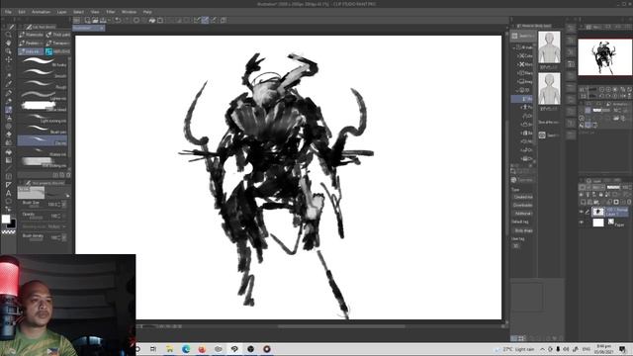Toggle the highlighted snap icon in command bar
The height and width of the screenshot is (356, 633).
click(205, 20)
